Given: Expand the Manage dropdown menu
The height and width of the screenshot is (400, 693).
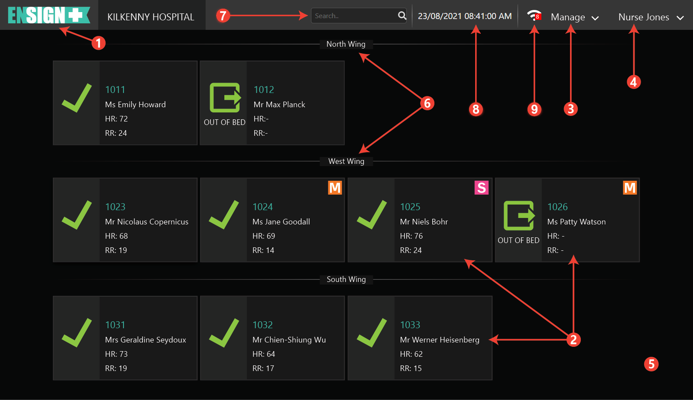Looking at the screenshot, I should (x=574, y=17).
